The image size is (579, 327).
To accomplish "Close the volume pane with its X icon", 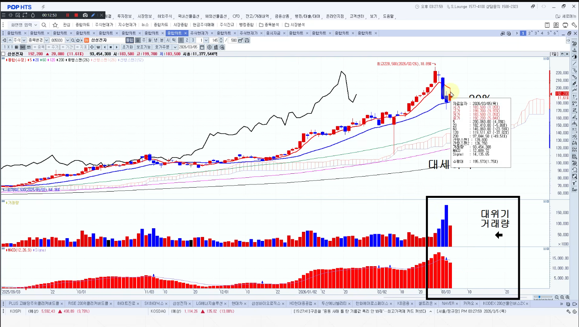I will pyautogui.click(x=548, y=201).
